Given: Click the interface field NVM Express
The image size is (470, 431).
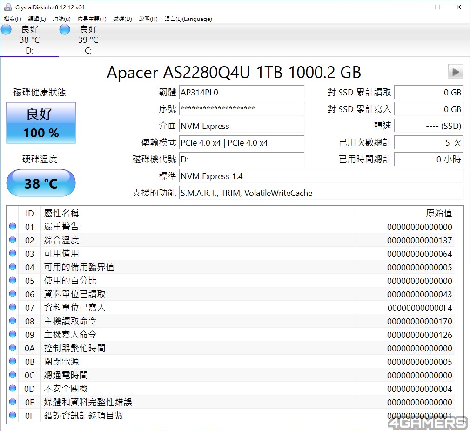Looking at the screenshot, I should pos(242,126).
